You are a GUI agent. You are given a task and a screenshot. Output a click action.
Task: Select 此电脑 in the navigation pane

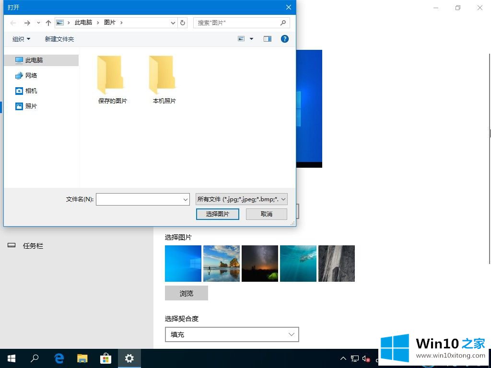34,60
